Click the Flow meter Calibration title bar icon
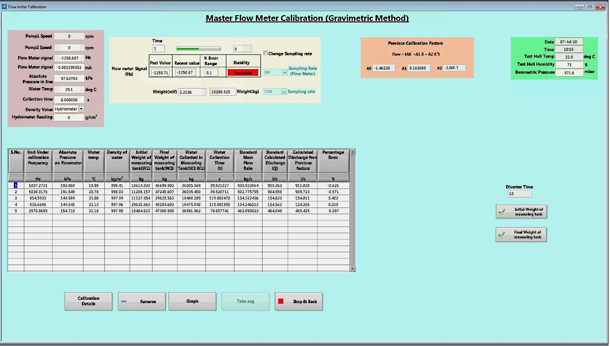Image resolution: width=610 pixels, height=346 pixels. tap(5, 6)
